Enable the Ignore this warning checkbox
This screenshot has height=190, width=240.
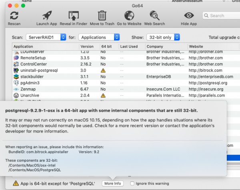click(x=132, y=184)
